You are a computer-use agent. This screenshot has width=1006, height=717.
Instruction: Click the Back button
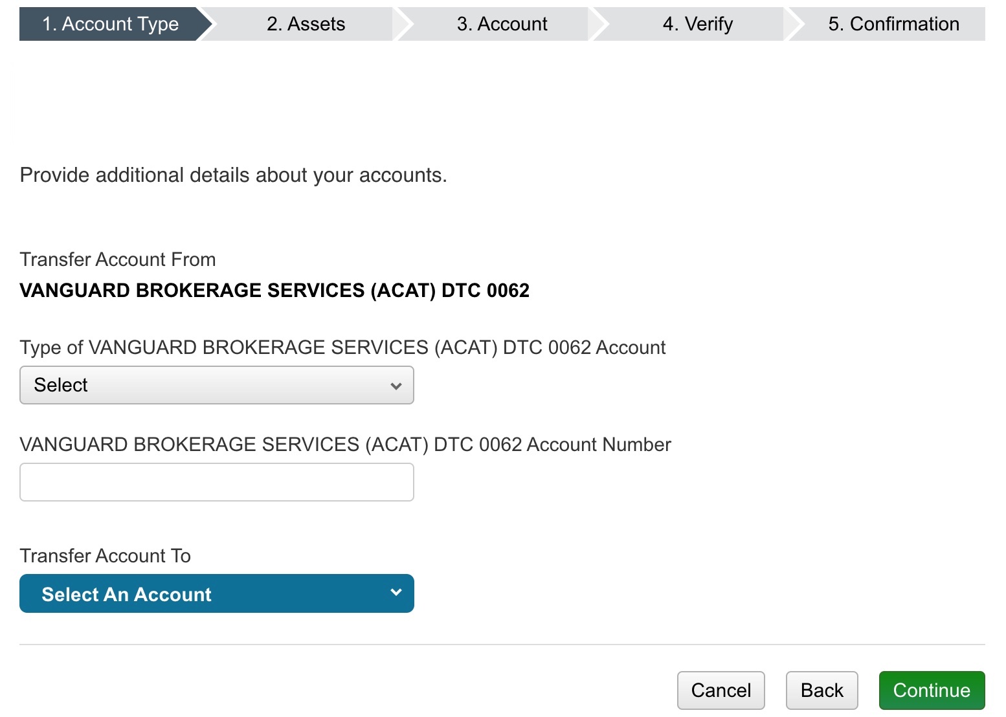[822, 690]
